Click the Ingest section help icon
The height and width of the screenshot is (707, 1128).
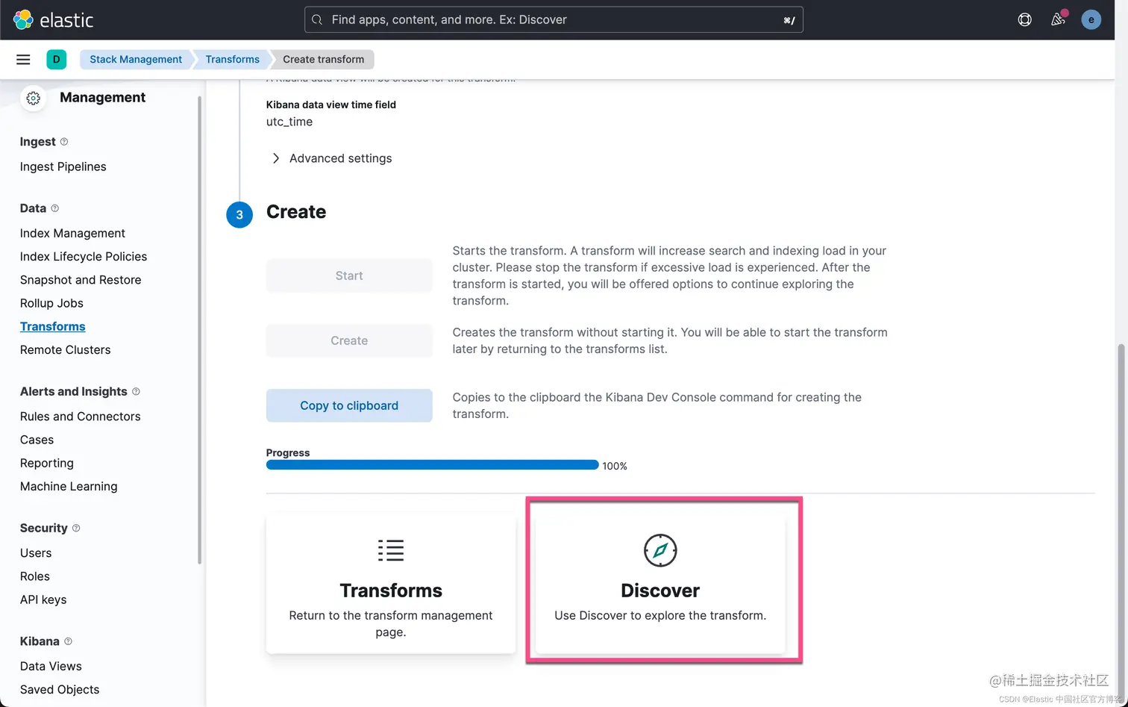pos(64,142)
